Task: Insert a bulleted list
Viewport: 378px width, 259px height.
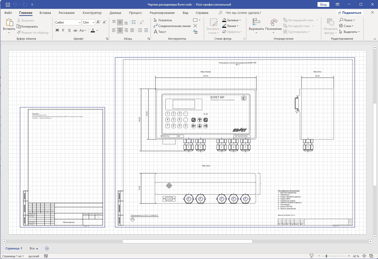Action: (134, 22)
